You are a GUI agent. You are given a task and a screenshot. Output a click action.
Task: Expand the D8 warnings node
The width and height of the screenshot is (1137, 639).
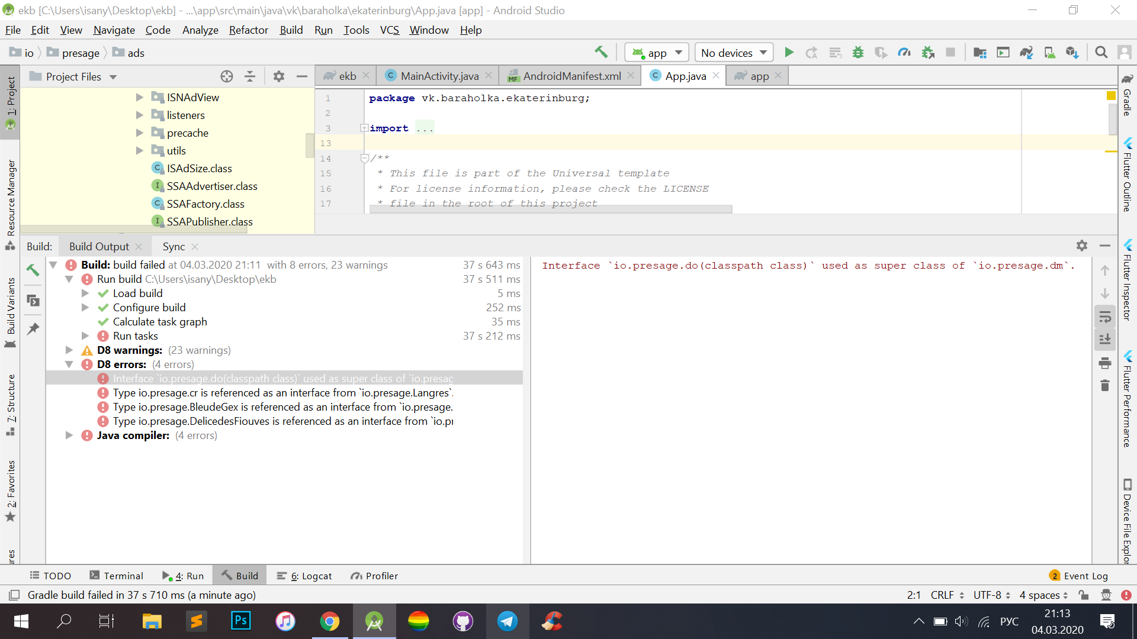[69, 350]
